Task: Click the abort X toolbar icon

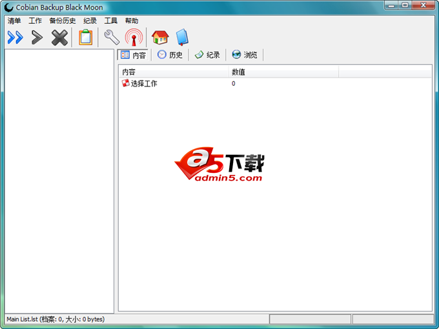Action: click(59, 37)
